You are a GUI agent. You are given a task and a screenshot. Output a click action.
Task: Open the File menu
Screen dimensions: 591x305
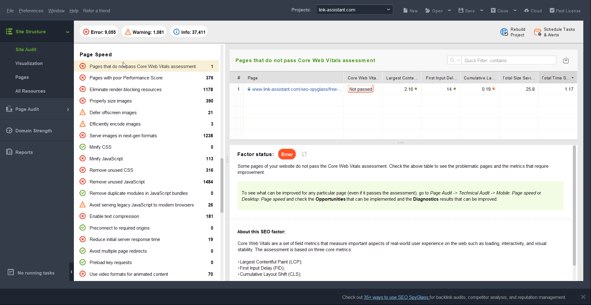(x=10, y=10)
